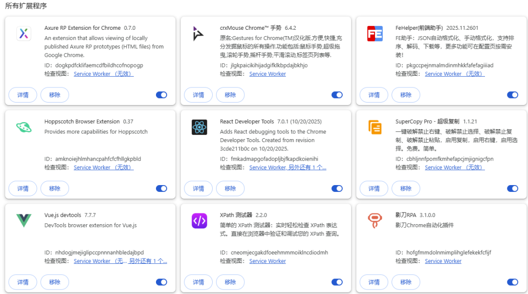Turn off the FeHelper extension toggle
Viewport: 528px width, 294px height.
(x=512, y=95)
